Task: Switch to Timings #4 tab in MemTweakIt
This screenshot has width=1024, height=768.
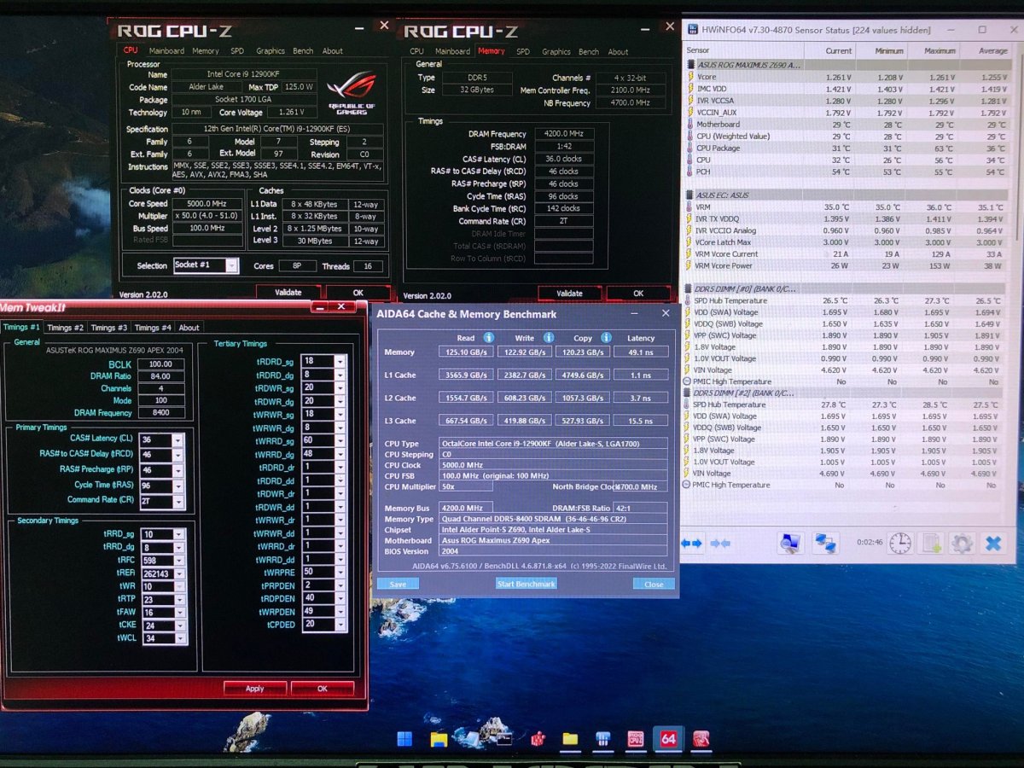Action: [153, 328]
